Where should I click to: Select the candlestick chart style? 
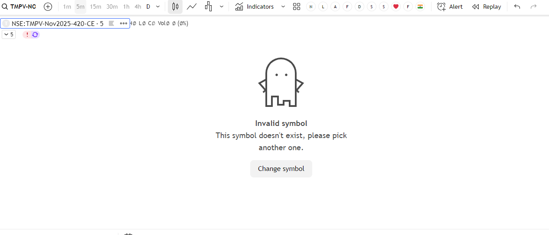click(175, 7)
